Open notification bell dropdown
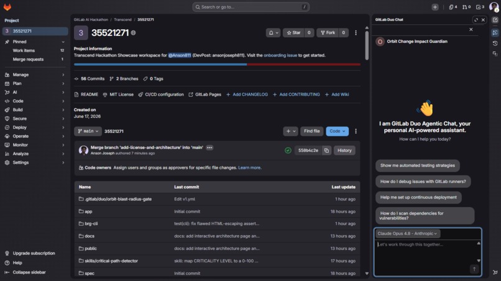 (273, 33)
